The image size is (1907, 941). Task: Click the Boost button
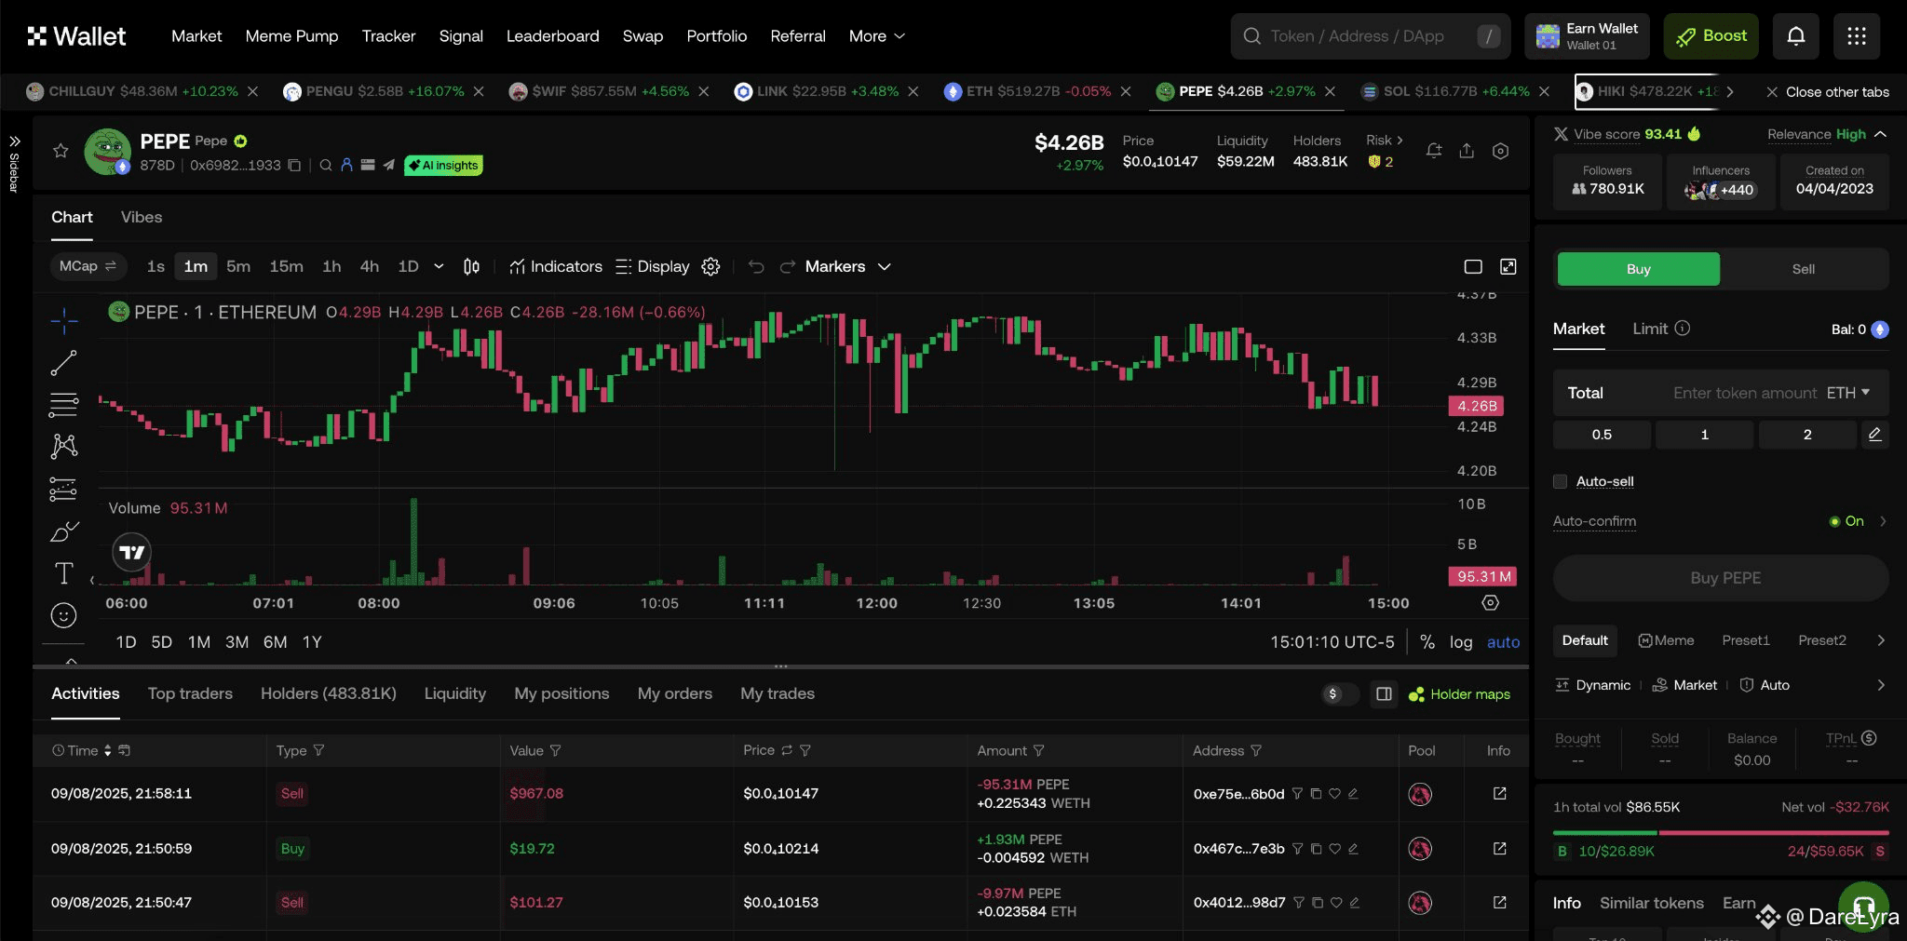(x=1711, y=36)
